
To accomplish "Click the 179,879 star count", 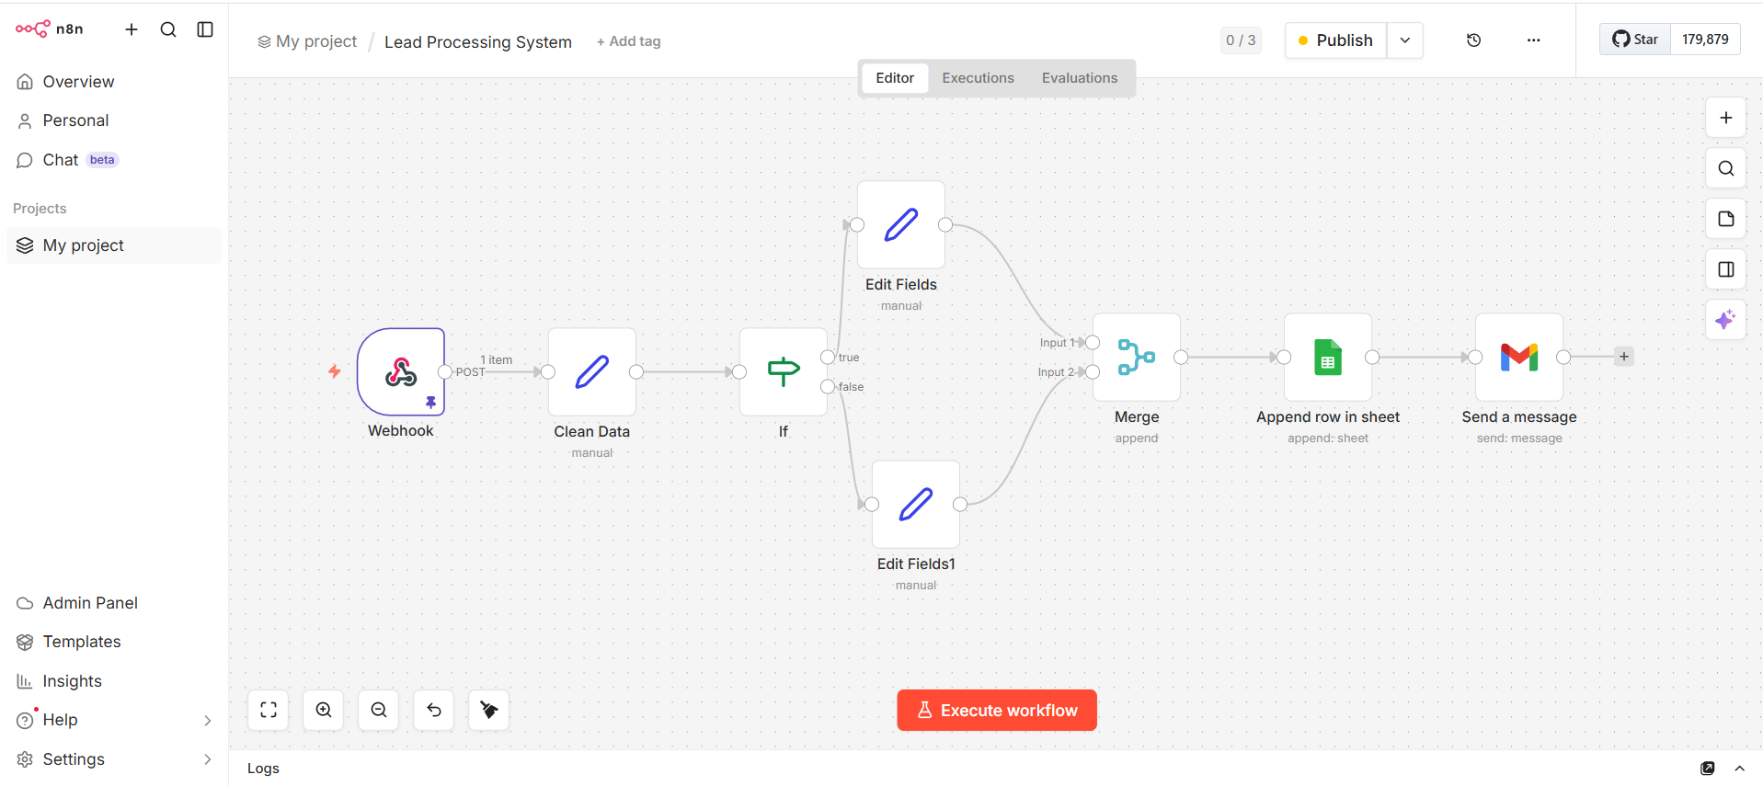I will [x=1705, y=40].
